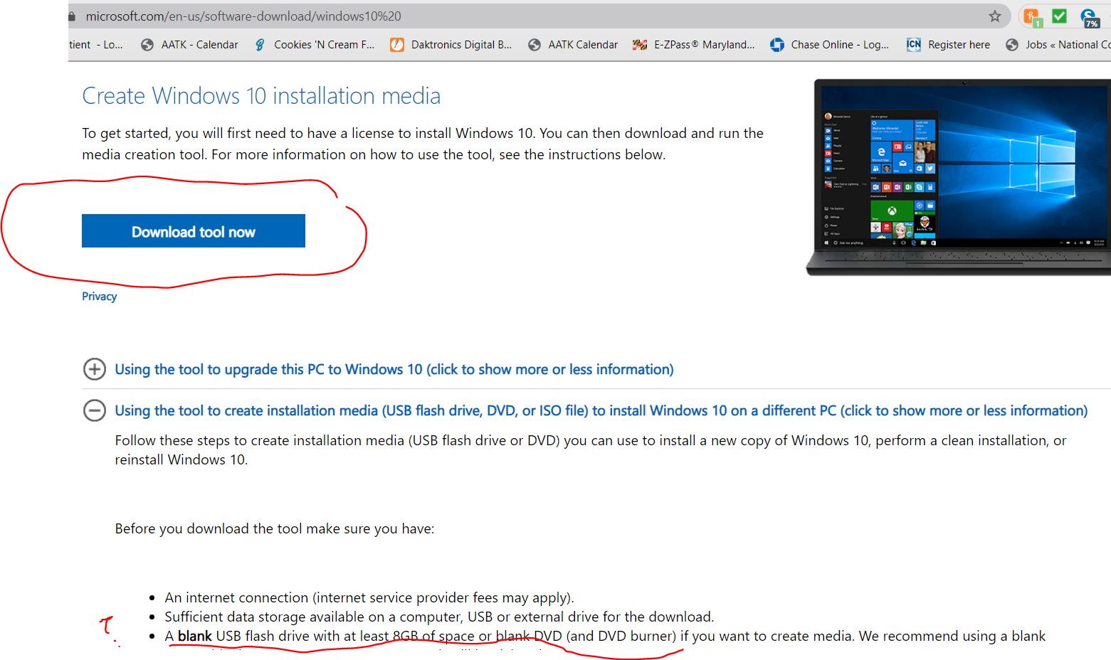Bookmark this page with the star icon
The image size is (1111, 660).
click(994, 16)
